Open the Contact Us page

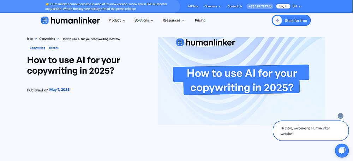coord(235,6)
